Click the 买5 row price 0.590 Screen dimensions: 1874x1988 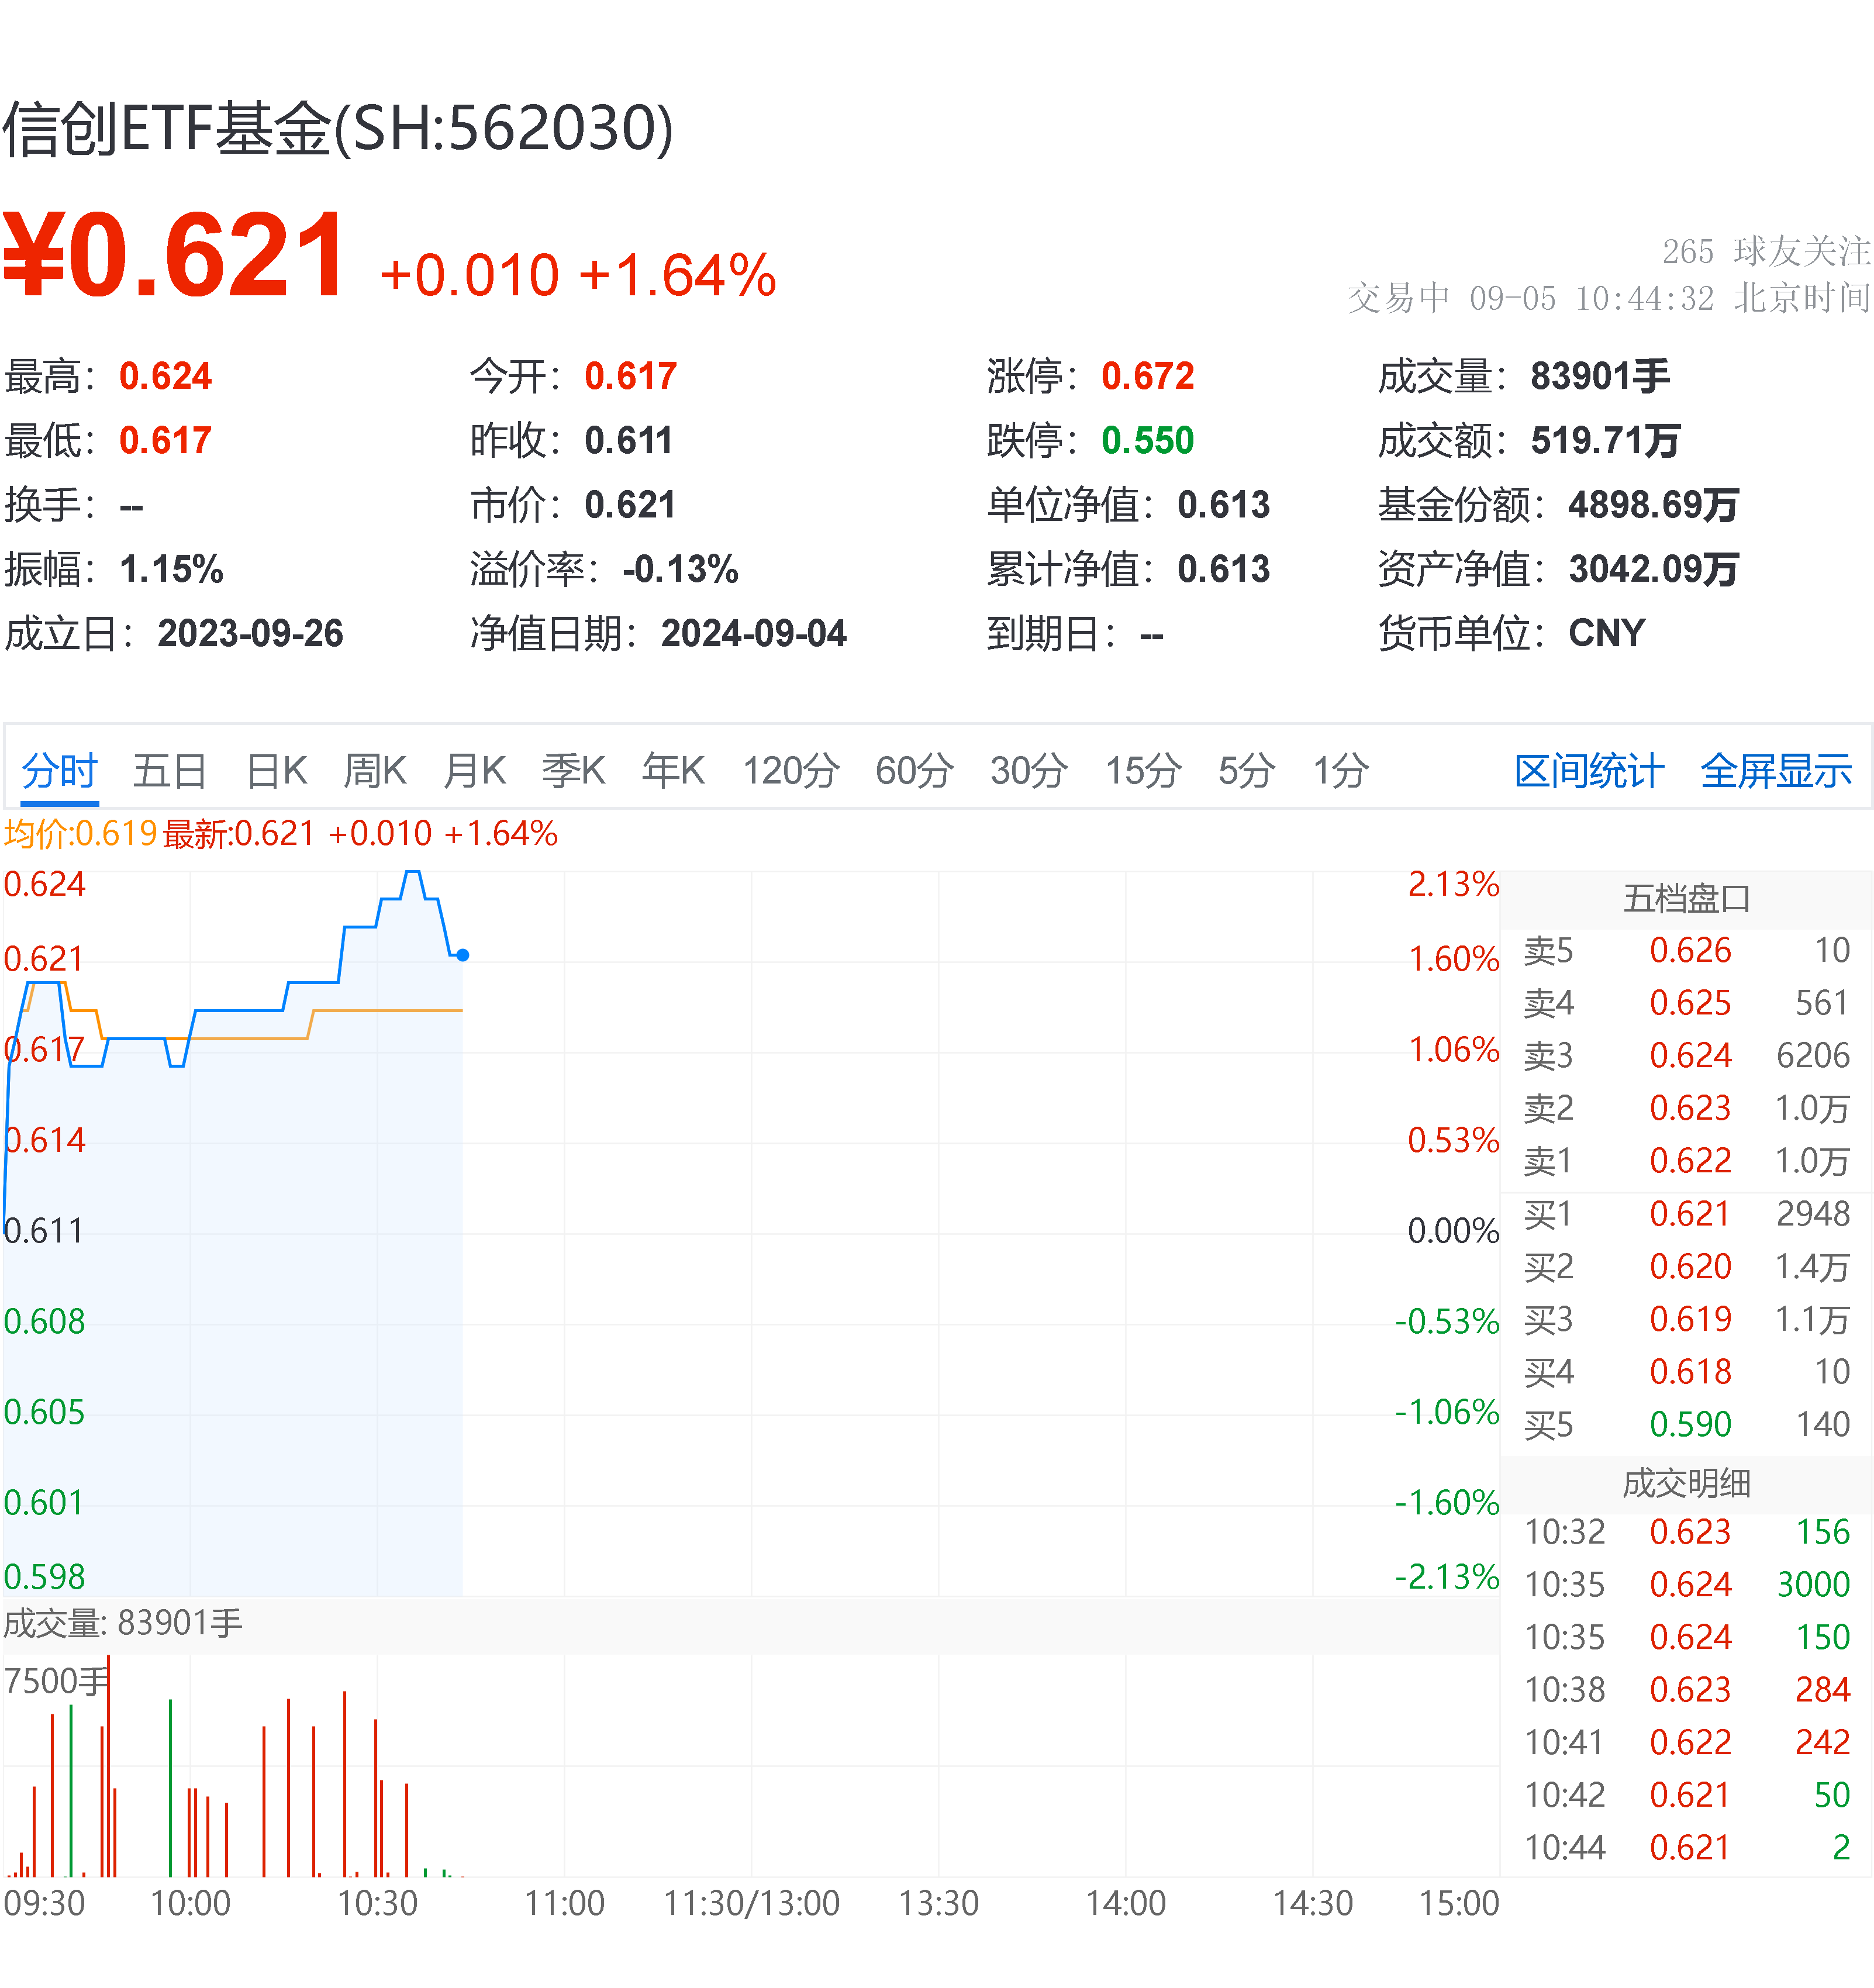point(1691,1425)
